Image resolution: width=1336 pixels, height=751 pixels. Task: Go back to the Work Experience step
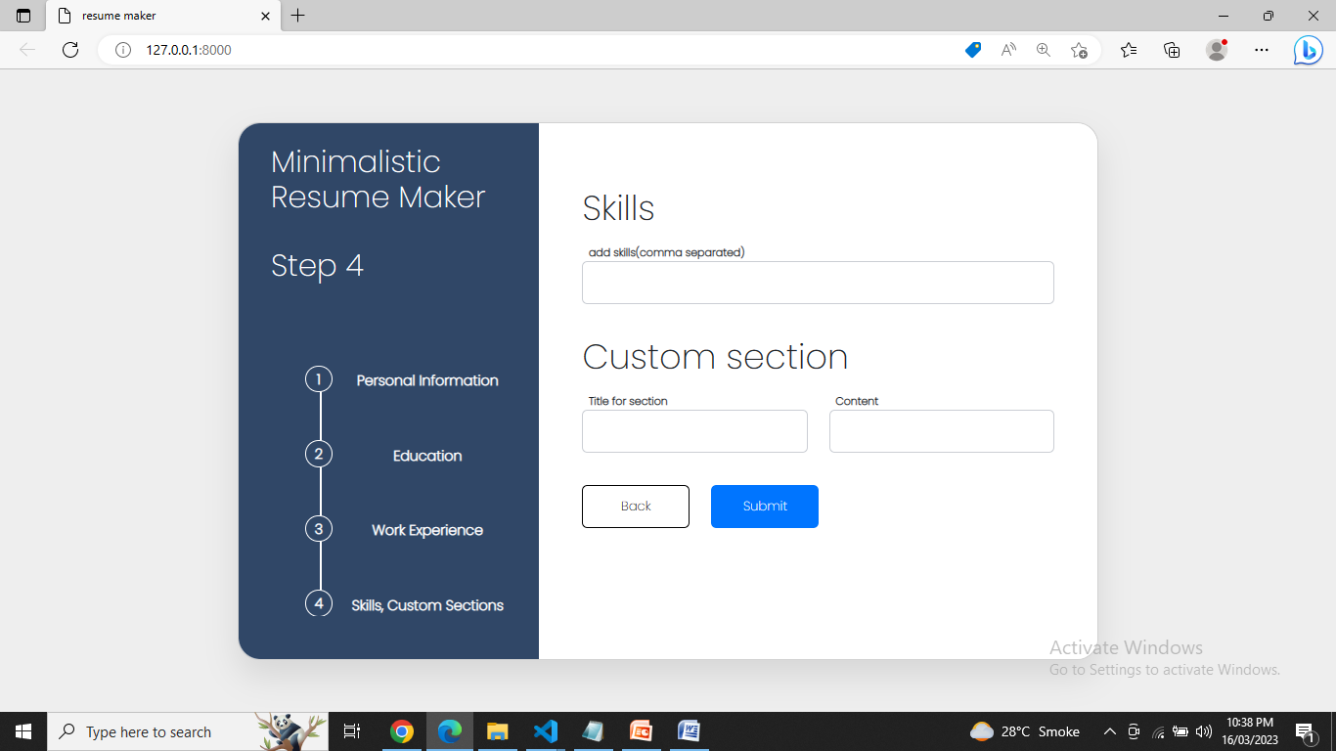[635, 506]
